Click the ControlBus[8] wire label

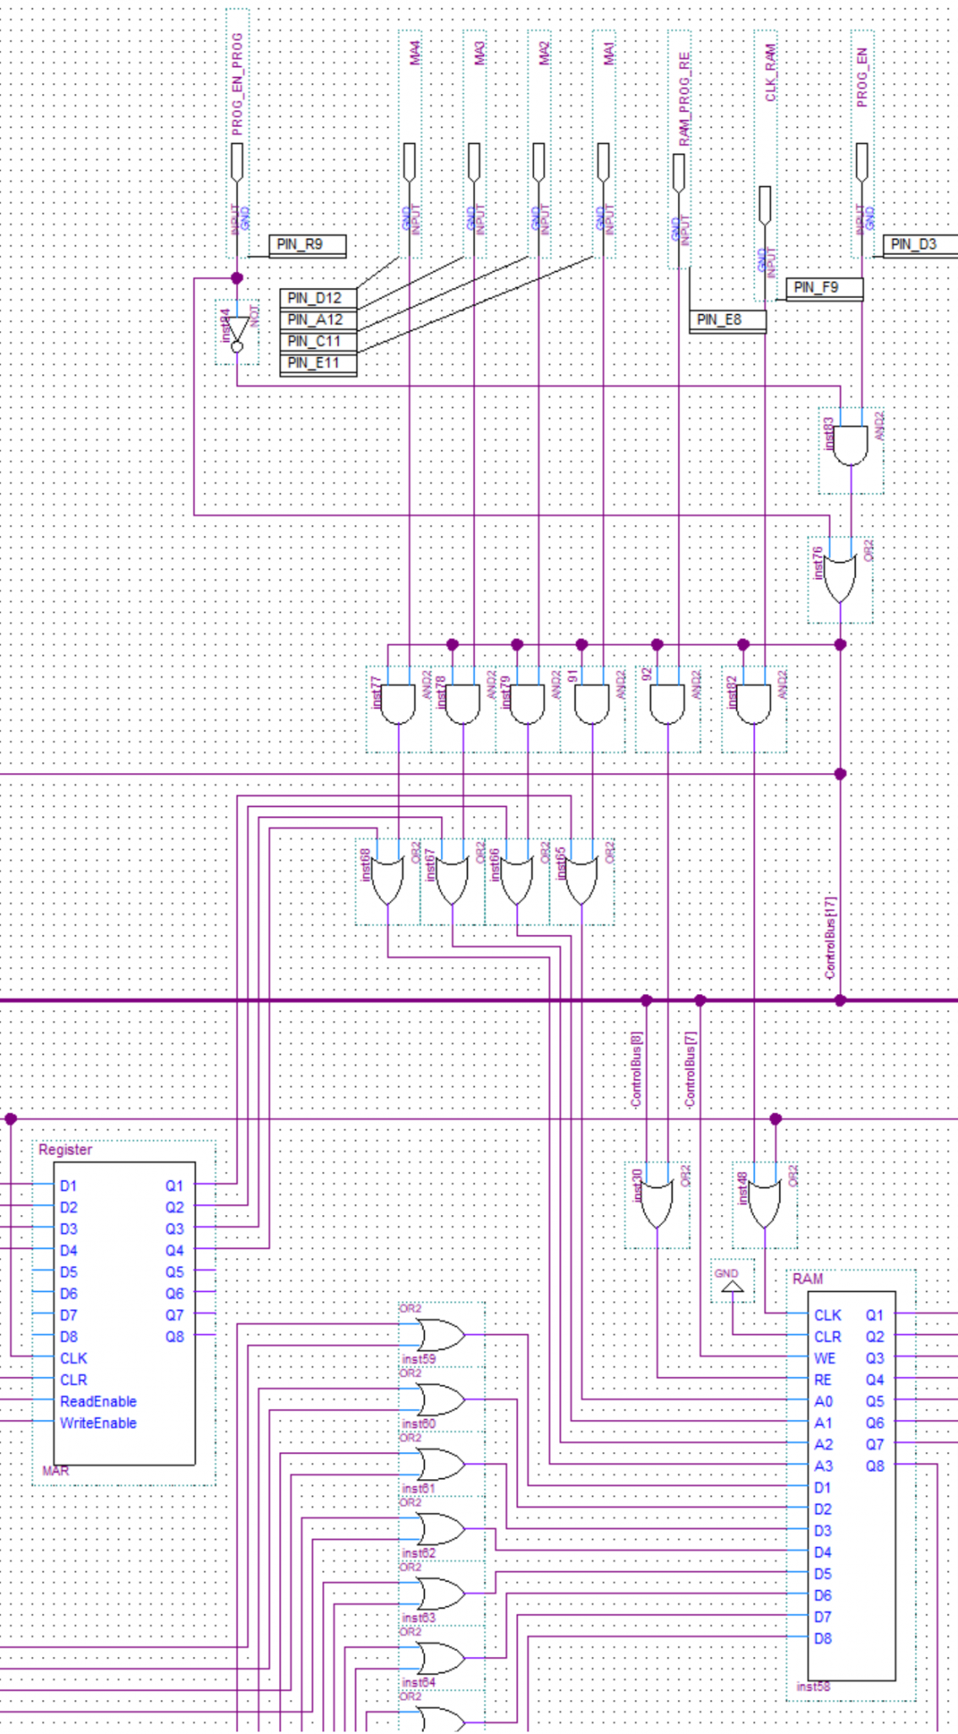tap(636, 1069)
